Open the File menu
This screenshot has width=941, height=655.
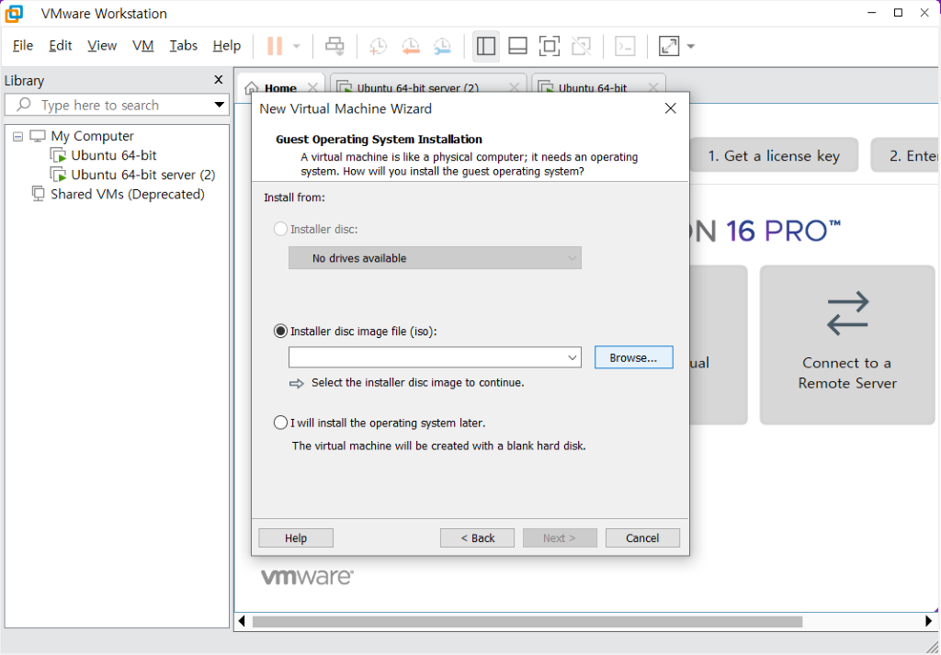[x=23, y=46]
